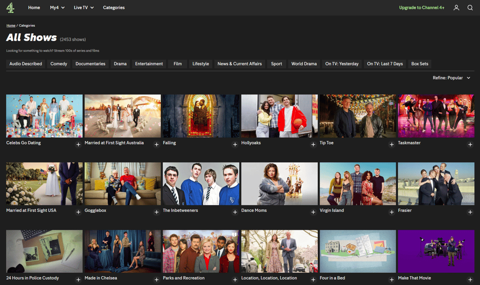This screenshot has height=285, width=480.
Task: Expand the Live TV dropdown menu
Action: coord(83,7)
